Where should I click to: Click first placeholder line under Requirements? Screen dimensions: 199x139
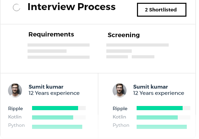click(59, 45)
